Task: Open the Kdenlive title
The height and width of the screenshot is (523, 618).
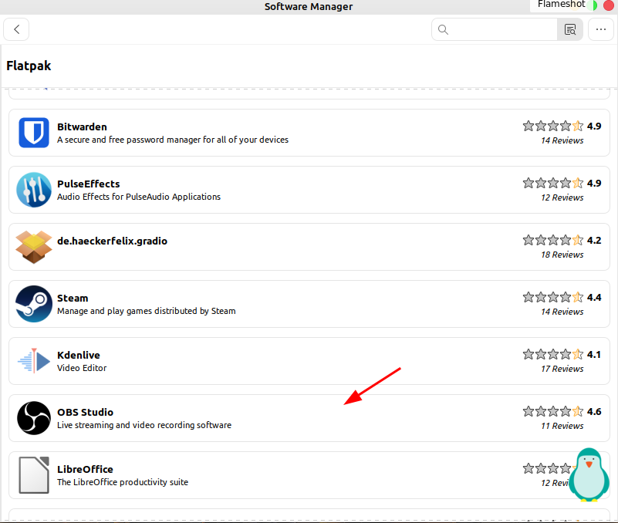Action: pos(79,355)
